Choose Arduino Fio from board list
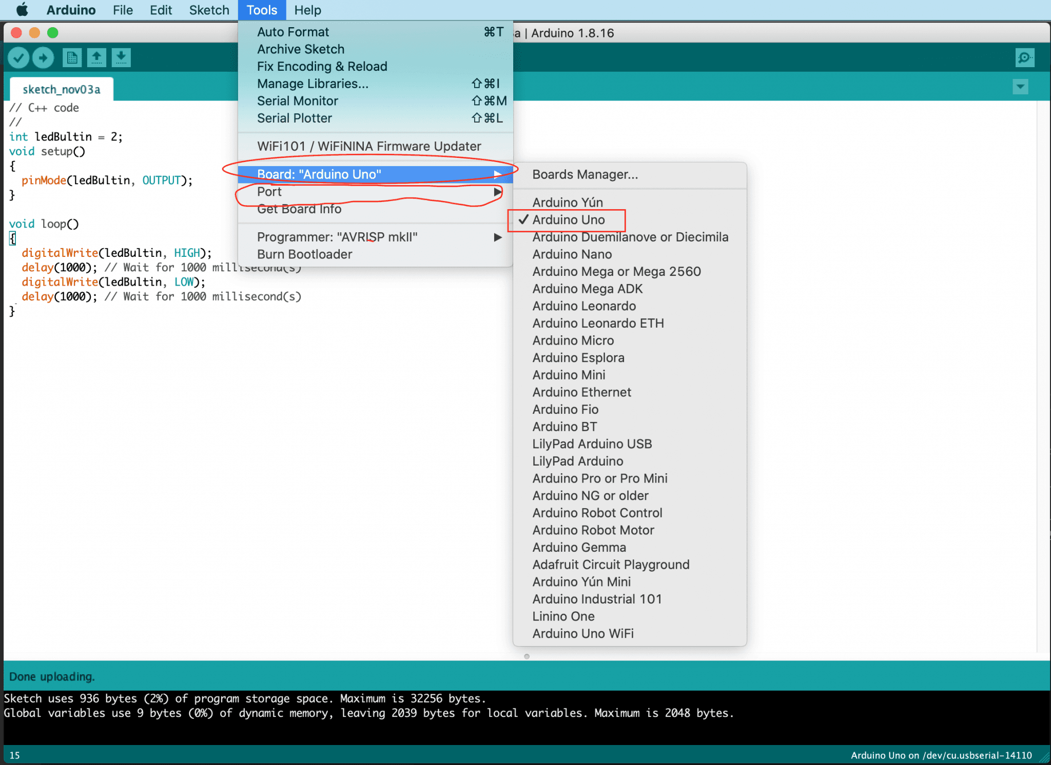This screenshot has width=1051, height=765. point(630,410)
